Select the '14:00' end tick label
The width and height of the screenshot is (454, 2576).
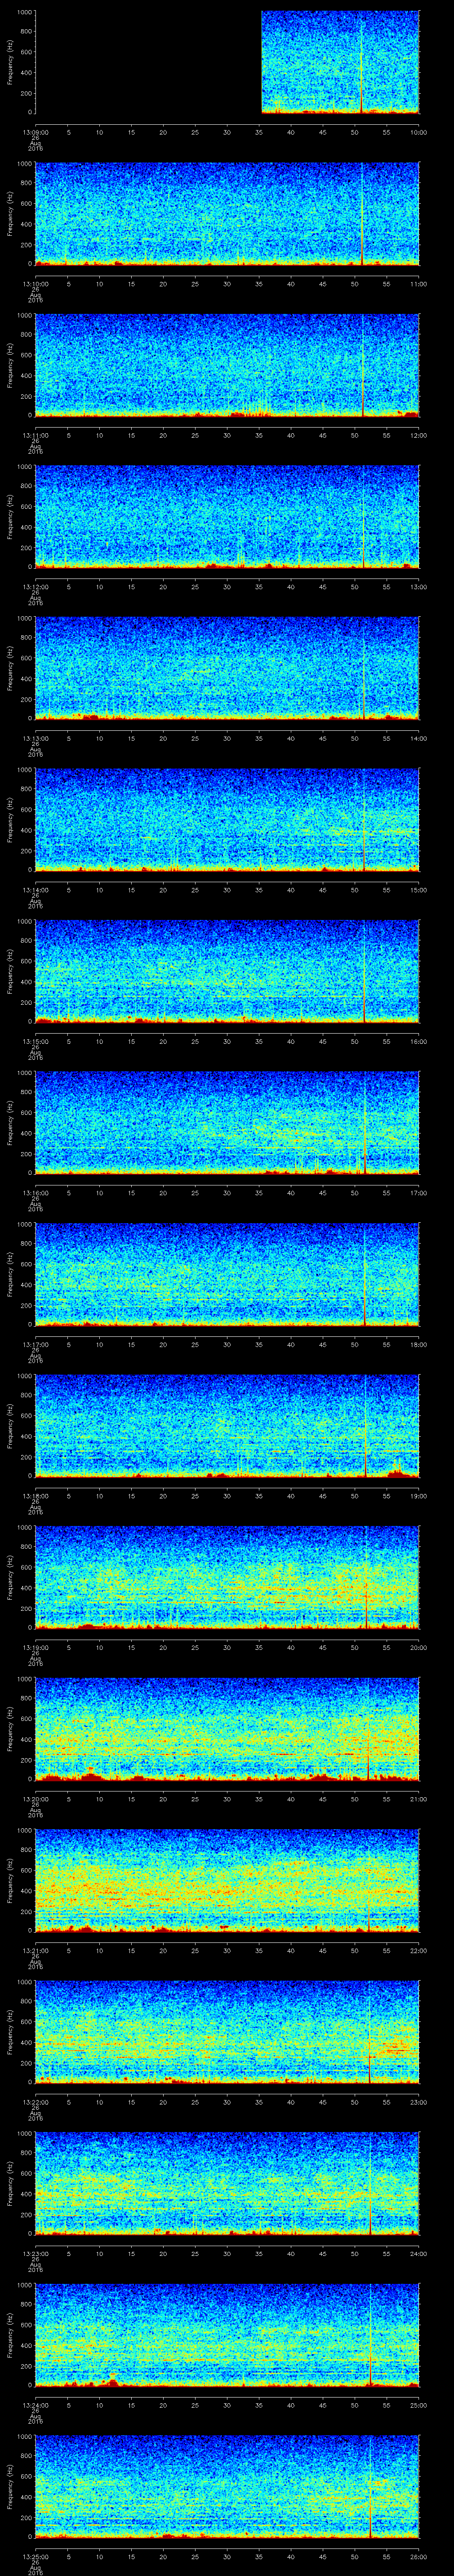click(x=419, y=738)
